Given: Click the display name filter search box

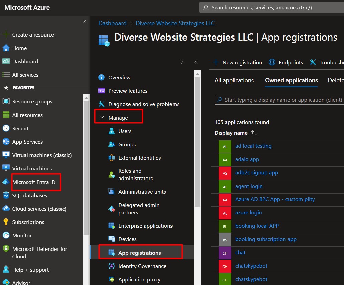Looking at the screenshot, I should click(279, 100).
